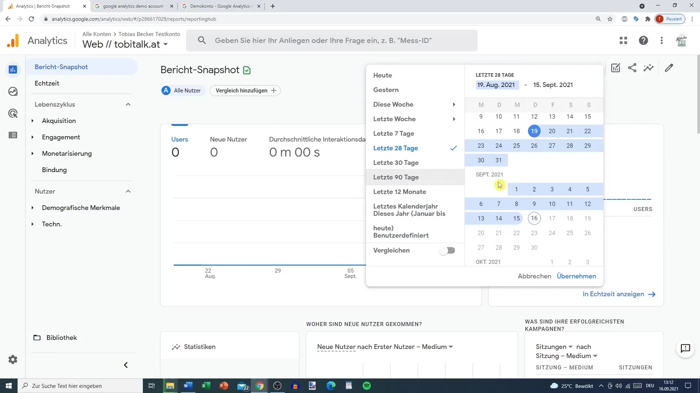
Task: Open the Insights sparkline icon
Action: click(x=649, y=68)
